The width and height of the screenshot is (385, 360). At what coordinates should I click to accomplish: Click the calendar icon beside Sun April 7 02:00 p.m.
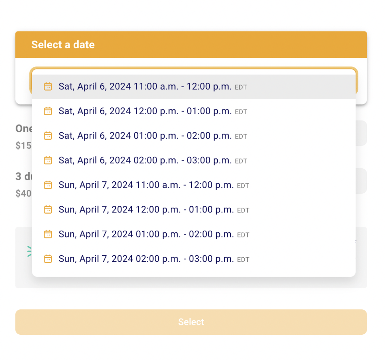pyautogui.click(x=48, y=259)
